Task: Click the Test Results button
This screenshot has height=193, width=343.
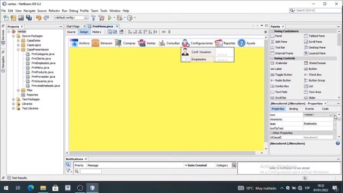Action: click(17, 178)
